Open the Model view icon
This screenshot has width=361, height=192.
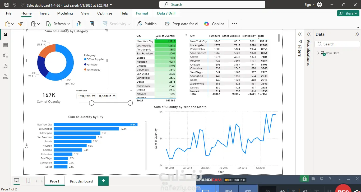[5, 55]
